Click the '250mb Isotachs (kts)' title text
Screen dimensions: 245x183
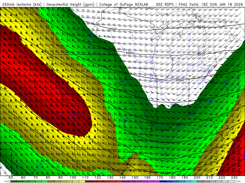22,4
